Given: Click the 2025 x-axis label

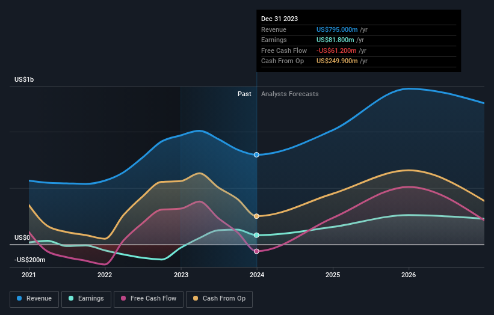Looking at the screenshot, I should (333, 275).
